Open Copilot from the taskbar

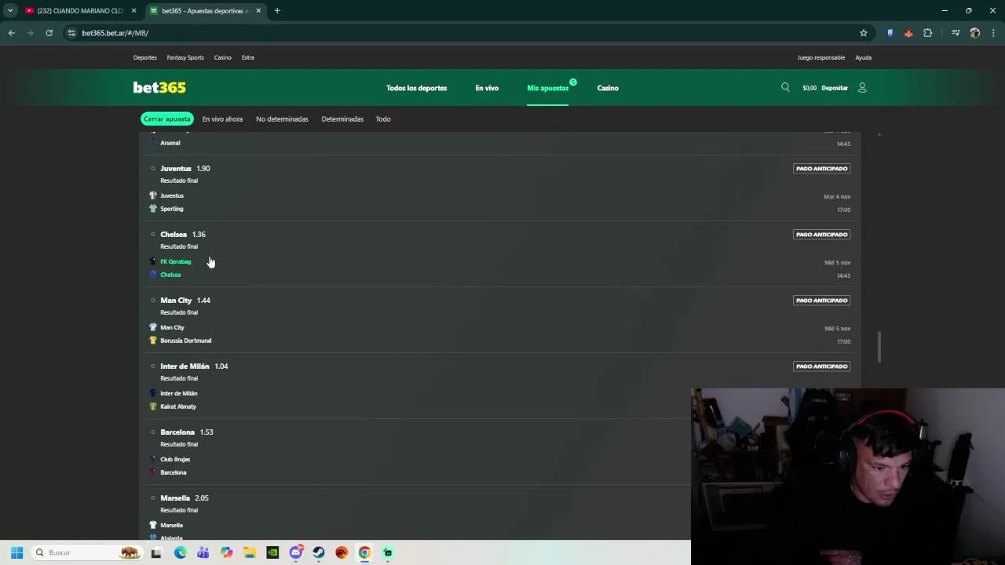pyautogui.click(x=227, y=552)
